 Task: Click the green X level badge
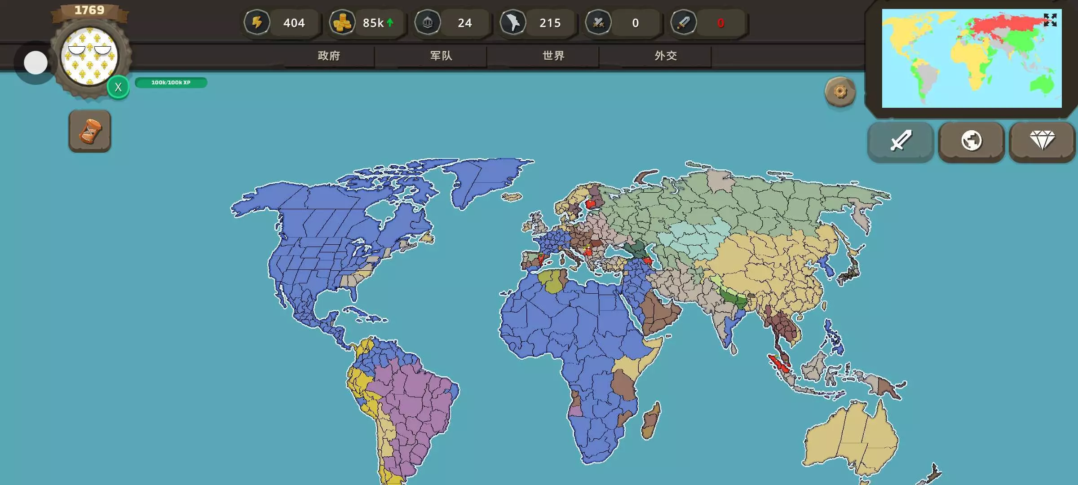(118, 87)
